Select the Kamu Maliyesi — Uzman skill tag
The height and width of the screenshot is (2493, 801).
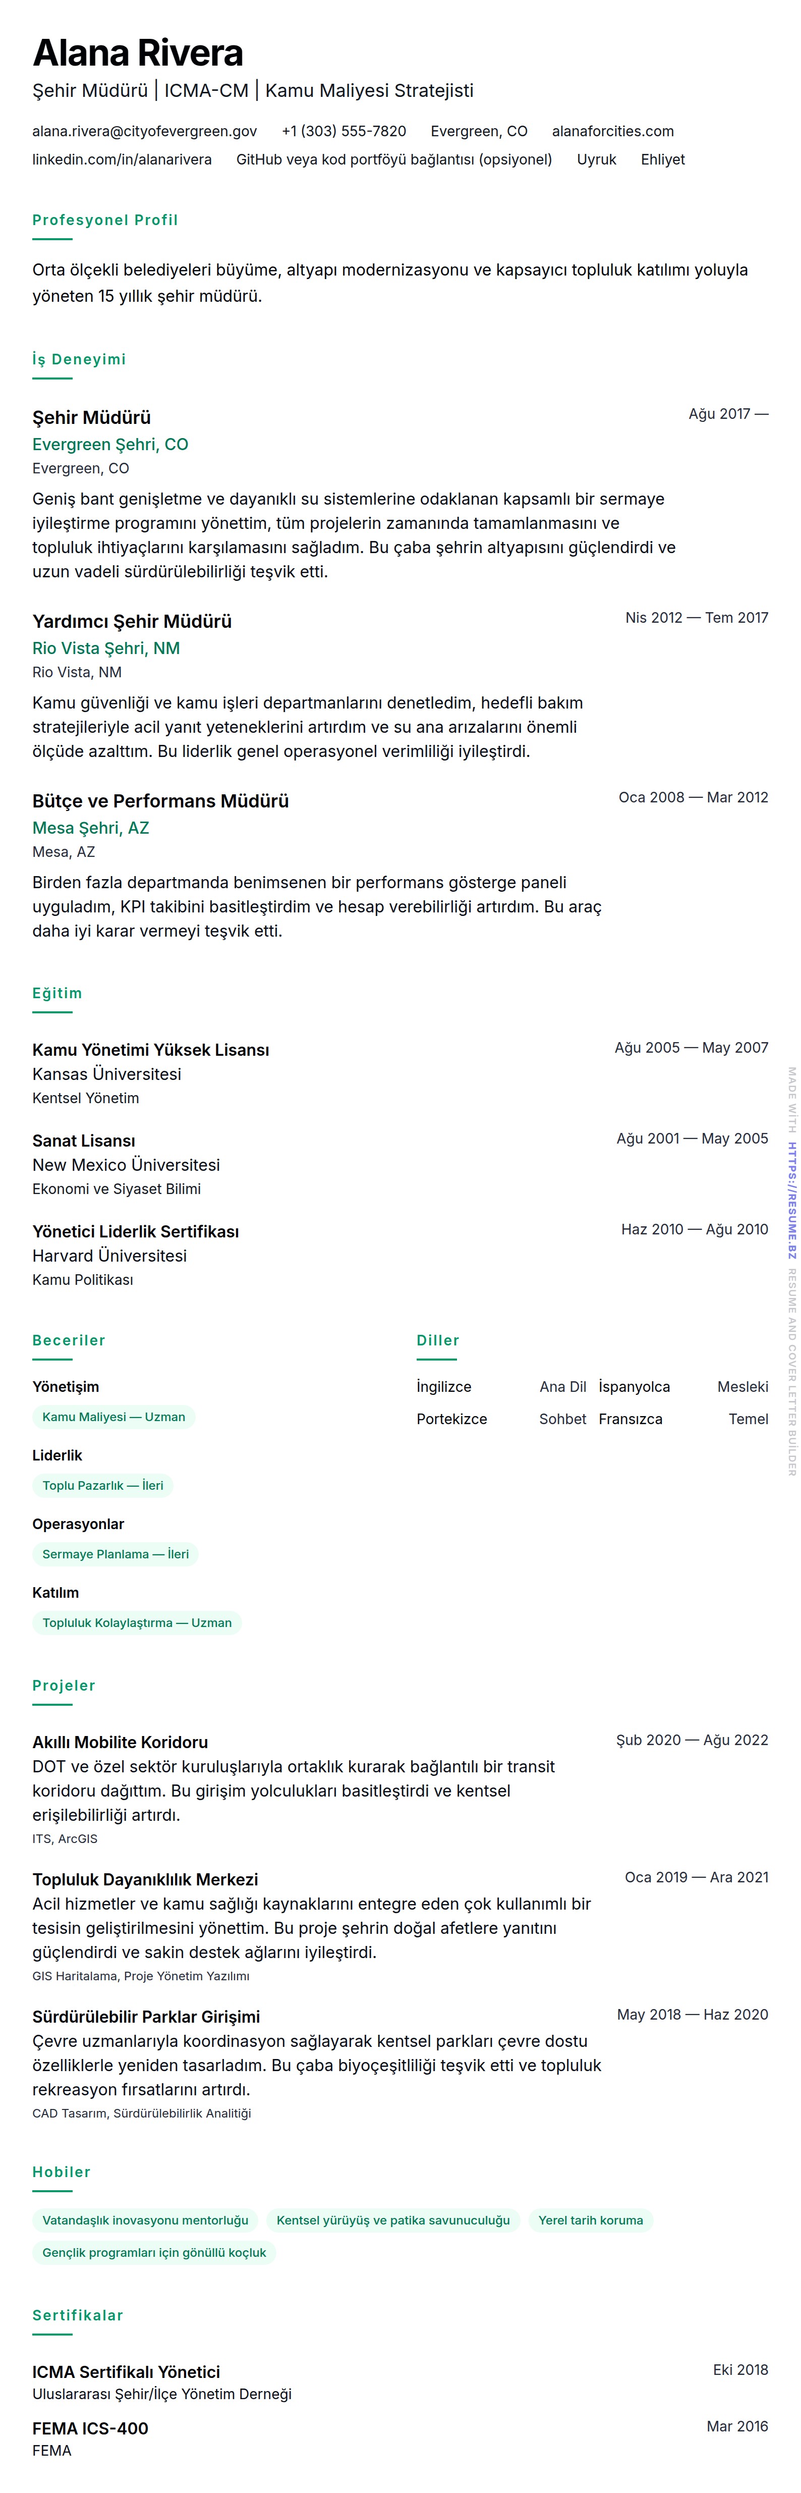(113, 1417)
